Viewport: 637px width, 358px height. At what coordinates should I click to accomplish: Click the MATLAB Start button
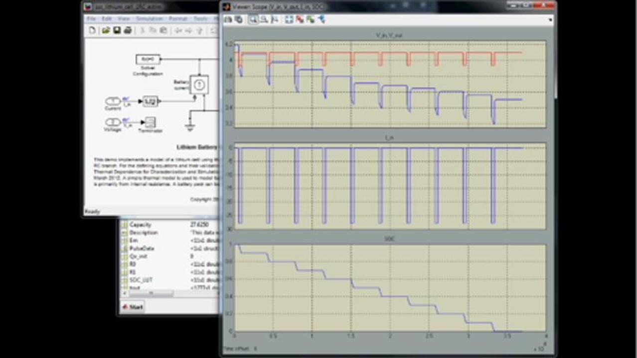click(x=133, y=307)
